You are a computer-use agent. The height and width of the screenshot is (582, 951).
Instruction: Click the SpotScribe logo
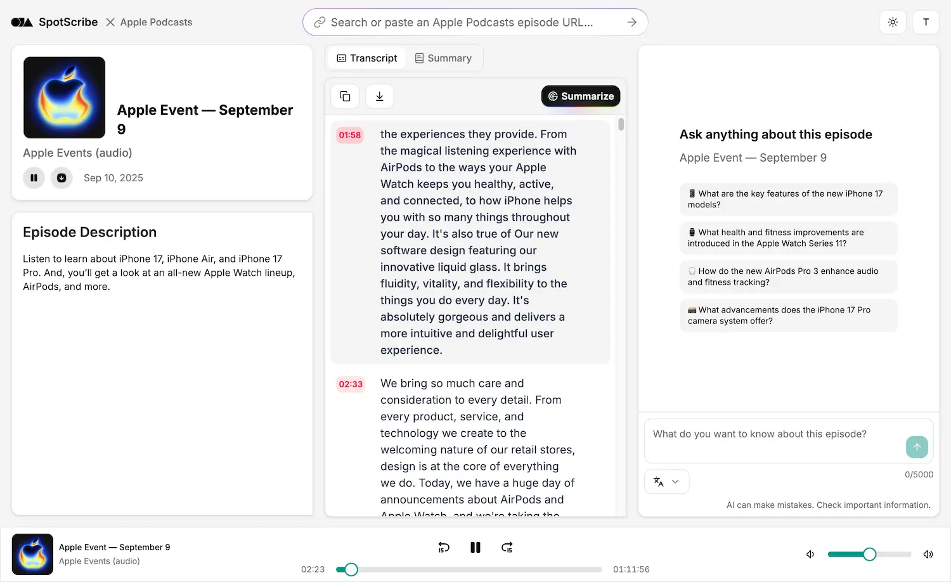pos(54,22)
